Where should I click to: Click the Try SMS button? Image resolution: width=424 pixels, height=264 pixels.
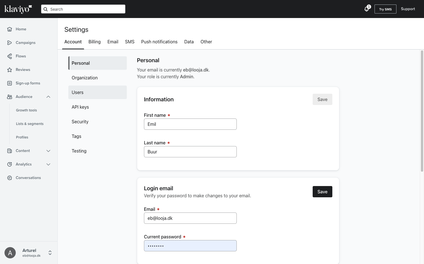pyautogui.click(x=385, y=9)
